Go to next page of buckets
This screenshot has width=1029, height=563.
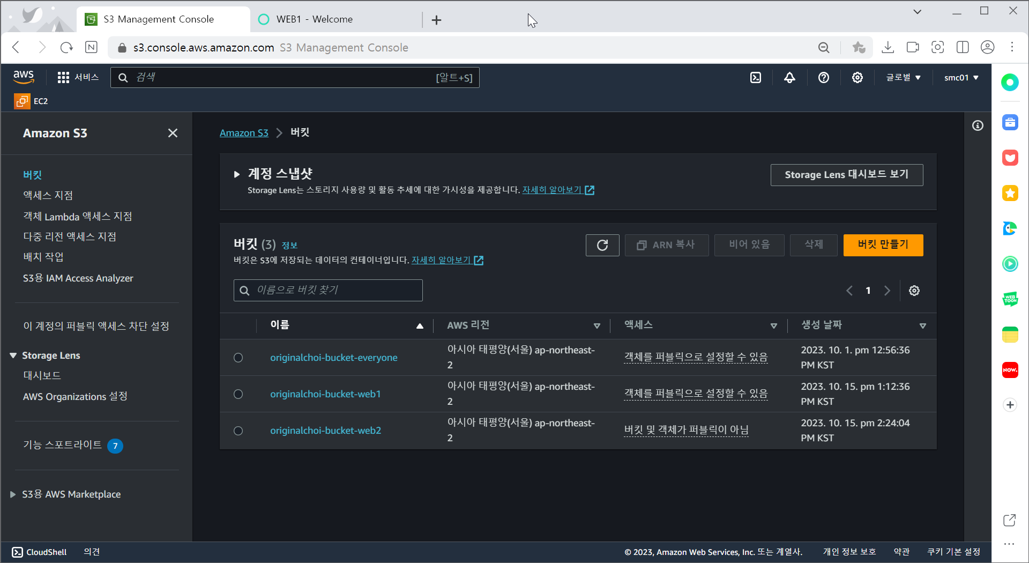tap(887, 291)
